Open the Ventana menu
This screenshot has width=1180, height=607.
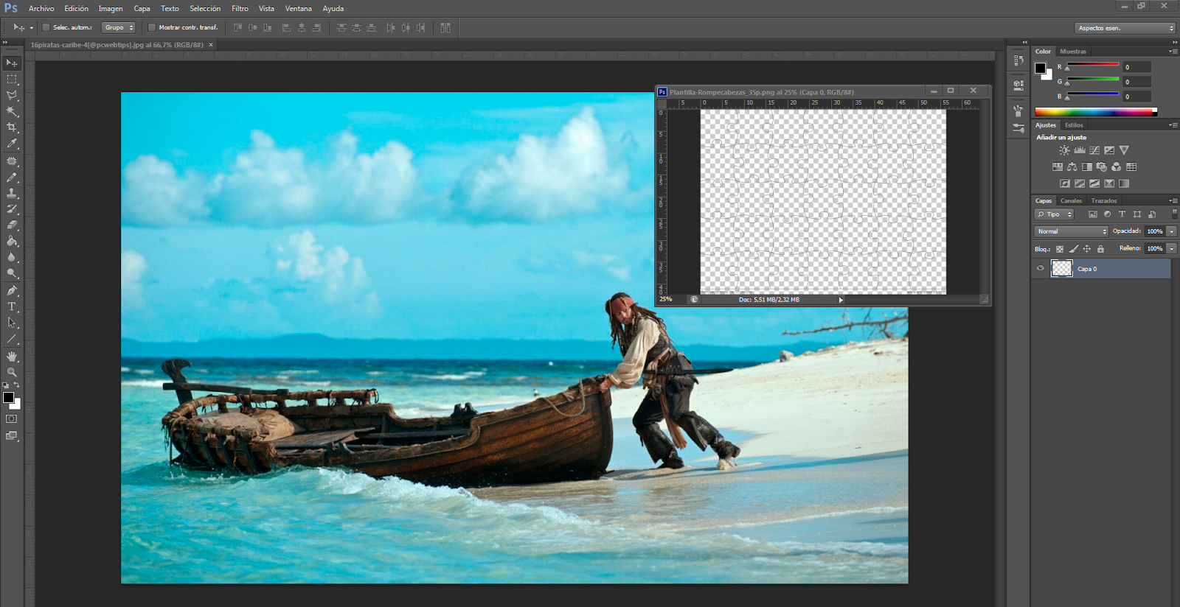click(x=298, y=9)
